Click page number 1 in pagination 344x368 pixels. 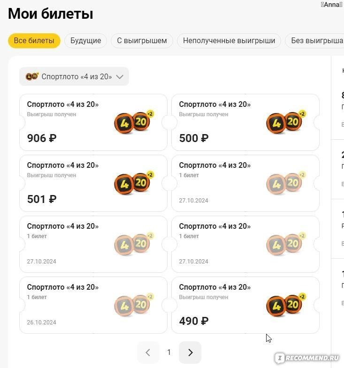tap(169, 352)
